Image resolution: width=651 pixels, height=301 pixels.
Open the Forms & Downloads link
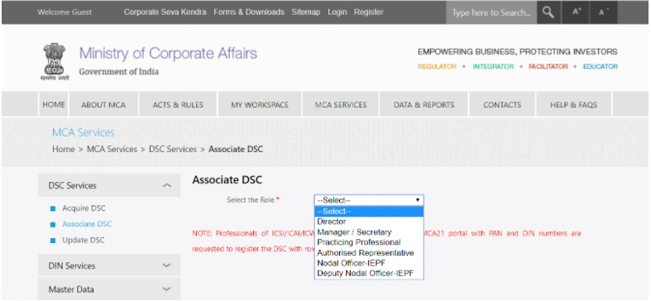pyautogui.click(x=249, y=12)
